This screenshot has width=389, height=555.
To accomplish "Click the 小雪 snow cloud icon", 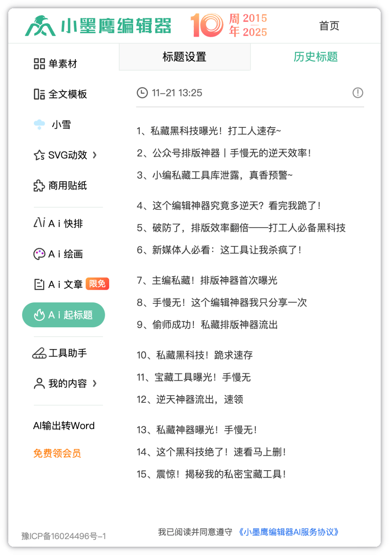I will pyautogui.click(x=39, y=125).
